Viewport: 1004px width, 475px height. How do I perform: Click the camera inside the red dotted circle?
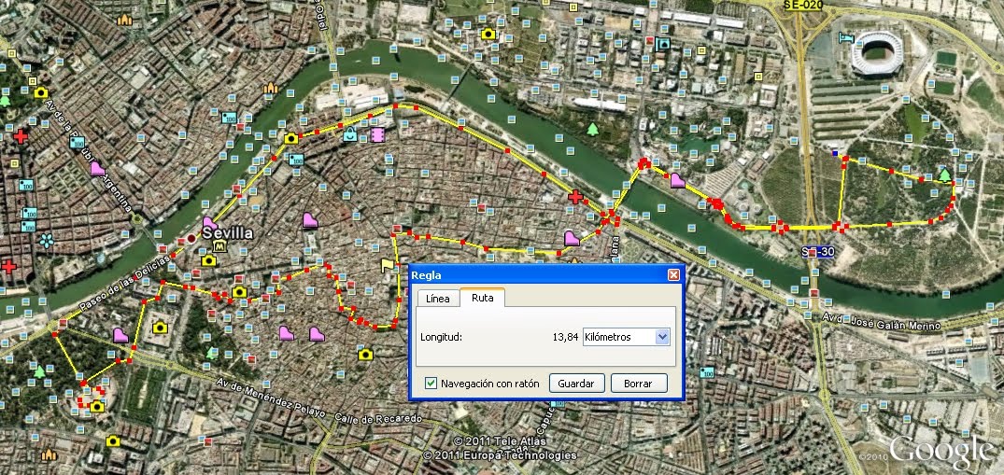pyautogui.click(x=97, y=407)
